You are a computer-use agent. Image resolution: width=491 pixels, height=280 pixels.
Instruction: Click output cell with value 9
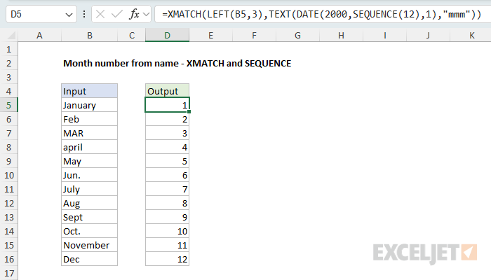[x=167, y=217]
